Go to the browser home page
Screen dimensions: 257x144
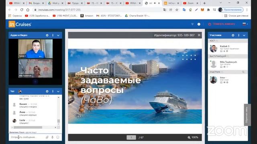point(28,10)
